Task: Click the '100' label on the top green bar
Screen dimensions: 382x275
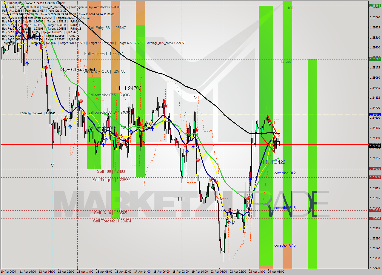Action: coord(290,8)
